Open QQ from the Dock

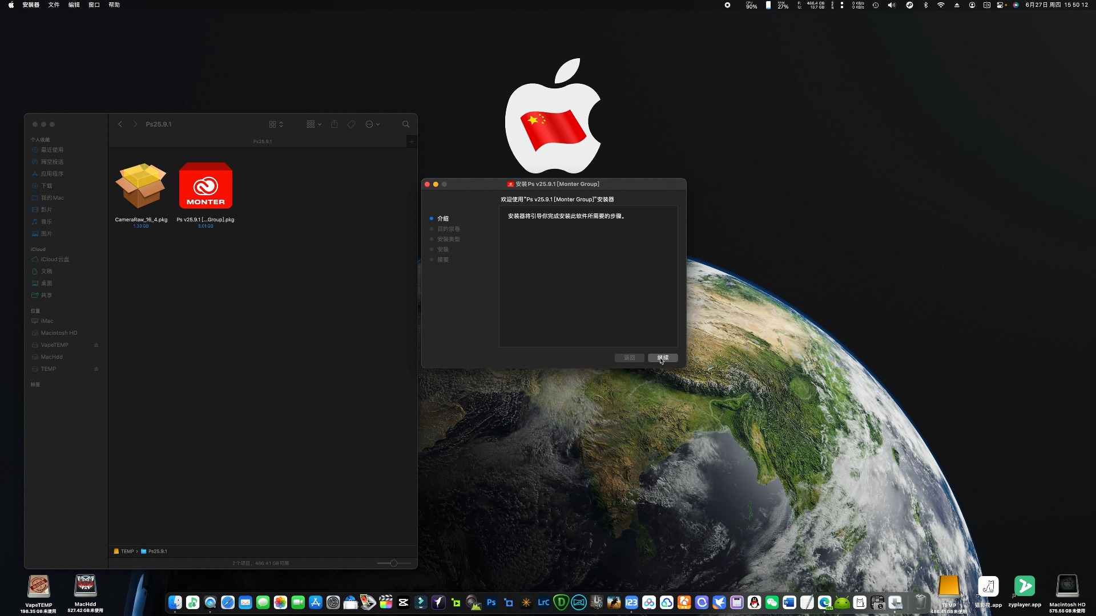(755, 602)
